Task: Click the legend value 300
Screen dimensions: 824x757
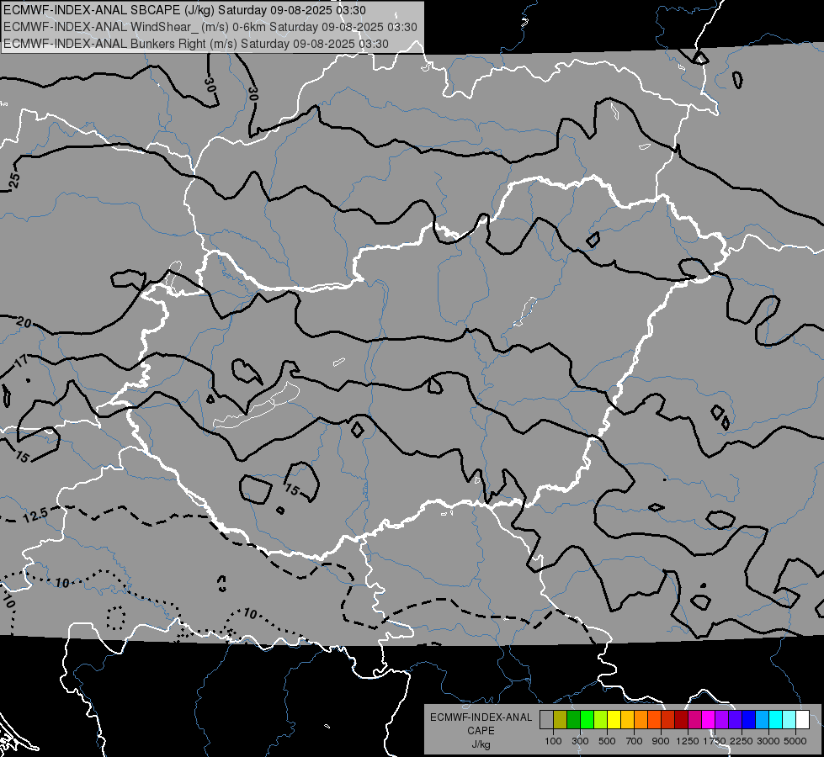Action: point(580,741)
